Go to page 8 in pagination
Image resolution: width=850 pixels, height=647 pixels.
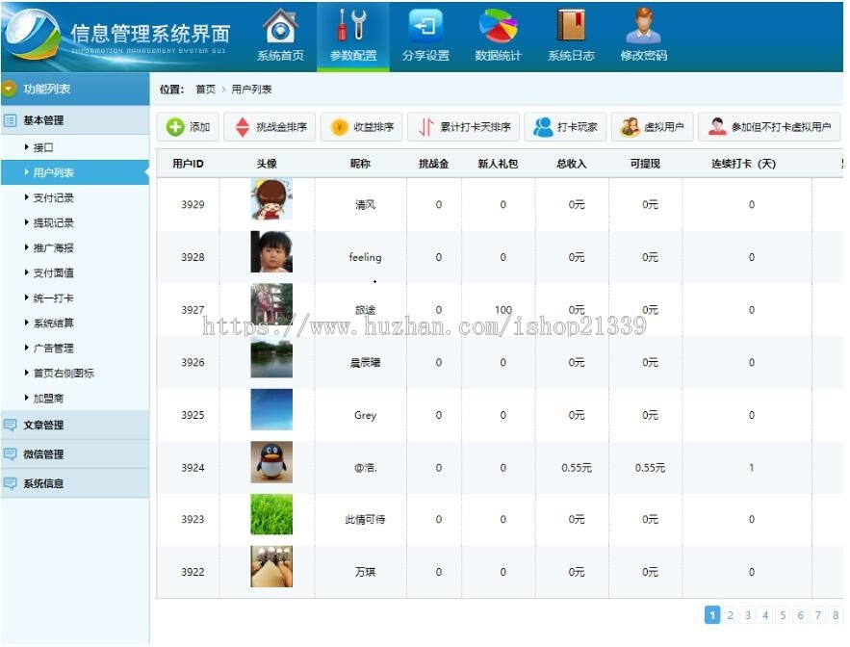[836, 615]
